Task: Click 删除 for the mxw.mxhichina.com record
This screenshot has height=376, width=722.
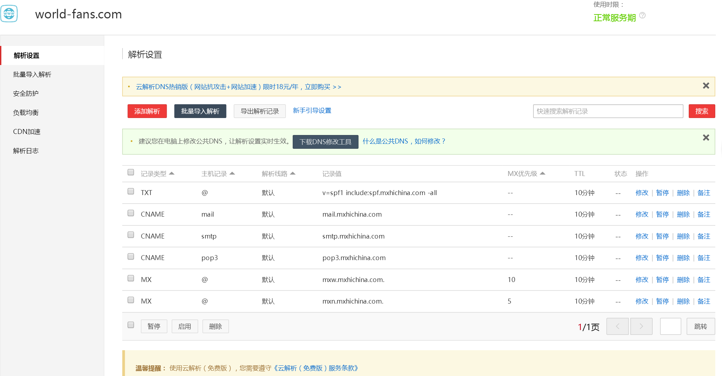Action: pos(683,280)
